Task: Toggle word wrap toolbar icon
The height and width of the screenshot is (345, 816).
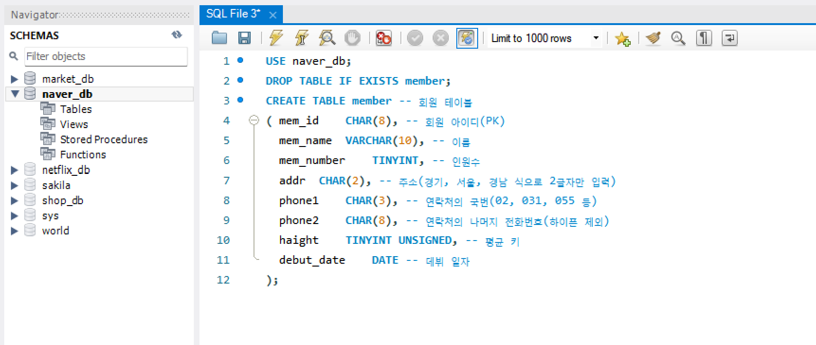Action: (x=729, y=38)
